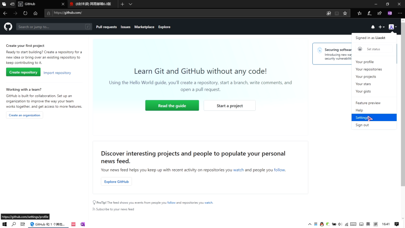Open Explore in GitHub nav

[x=164, y=27]
